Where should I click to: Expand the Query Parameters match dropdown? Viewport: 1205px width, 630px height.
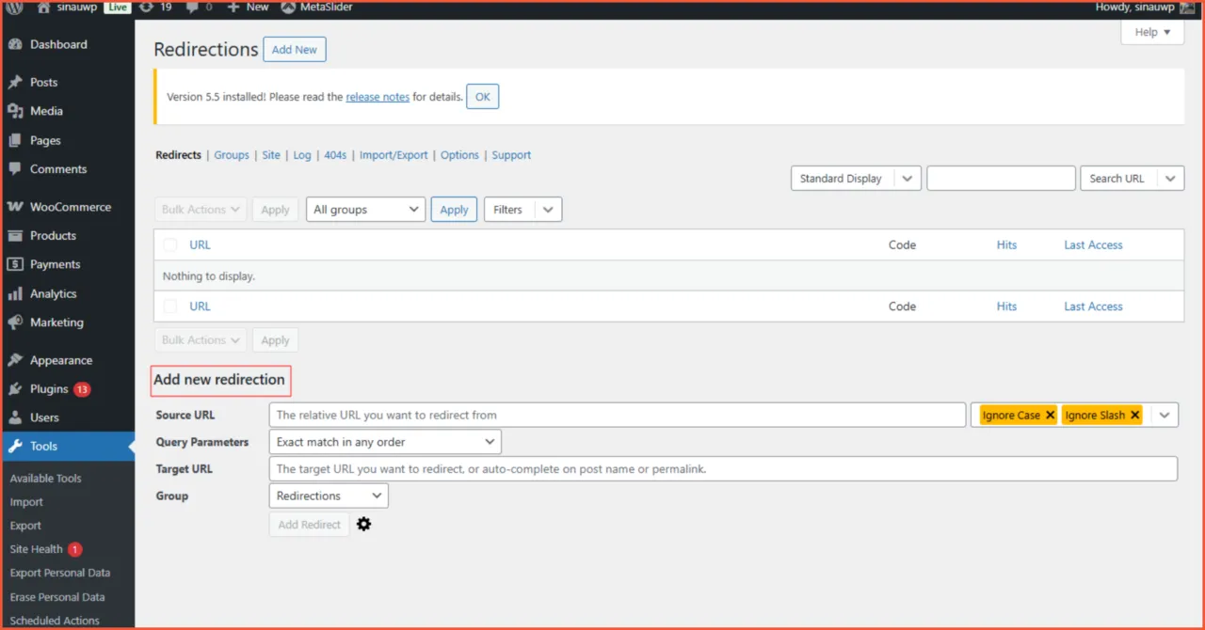(x=384, y=441)
